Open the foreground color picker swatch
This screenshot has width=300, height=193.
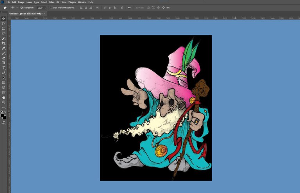[x=2, y=115]
